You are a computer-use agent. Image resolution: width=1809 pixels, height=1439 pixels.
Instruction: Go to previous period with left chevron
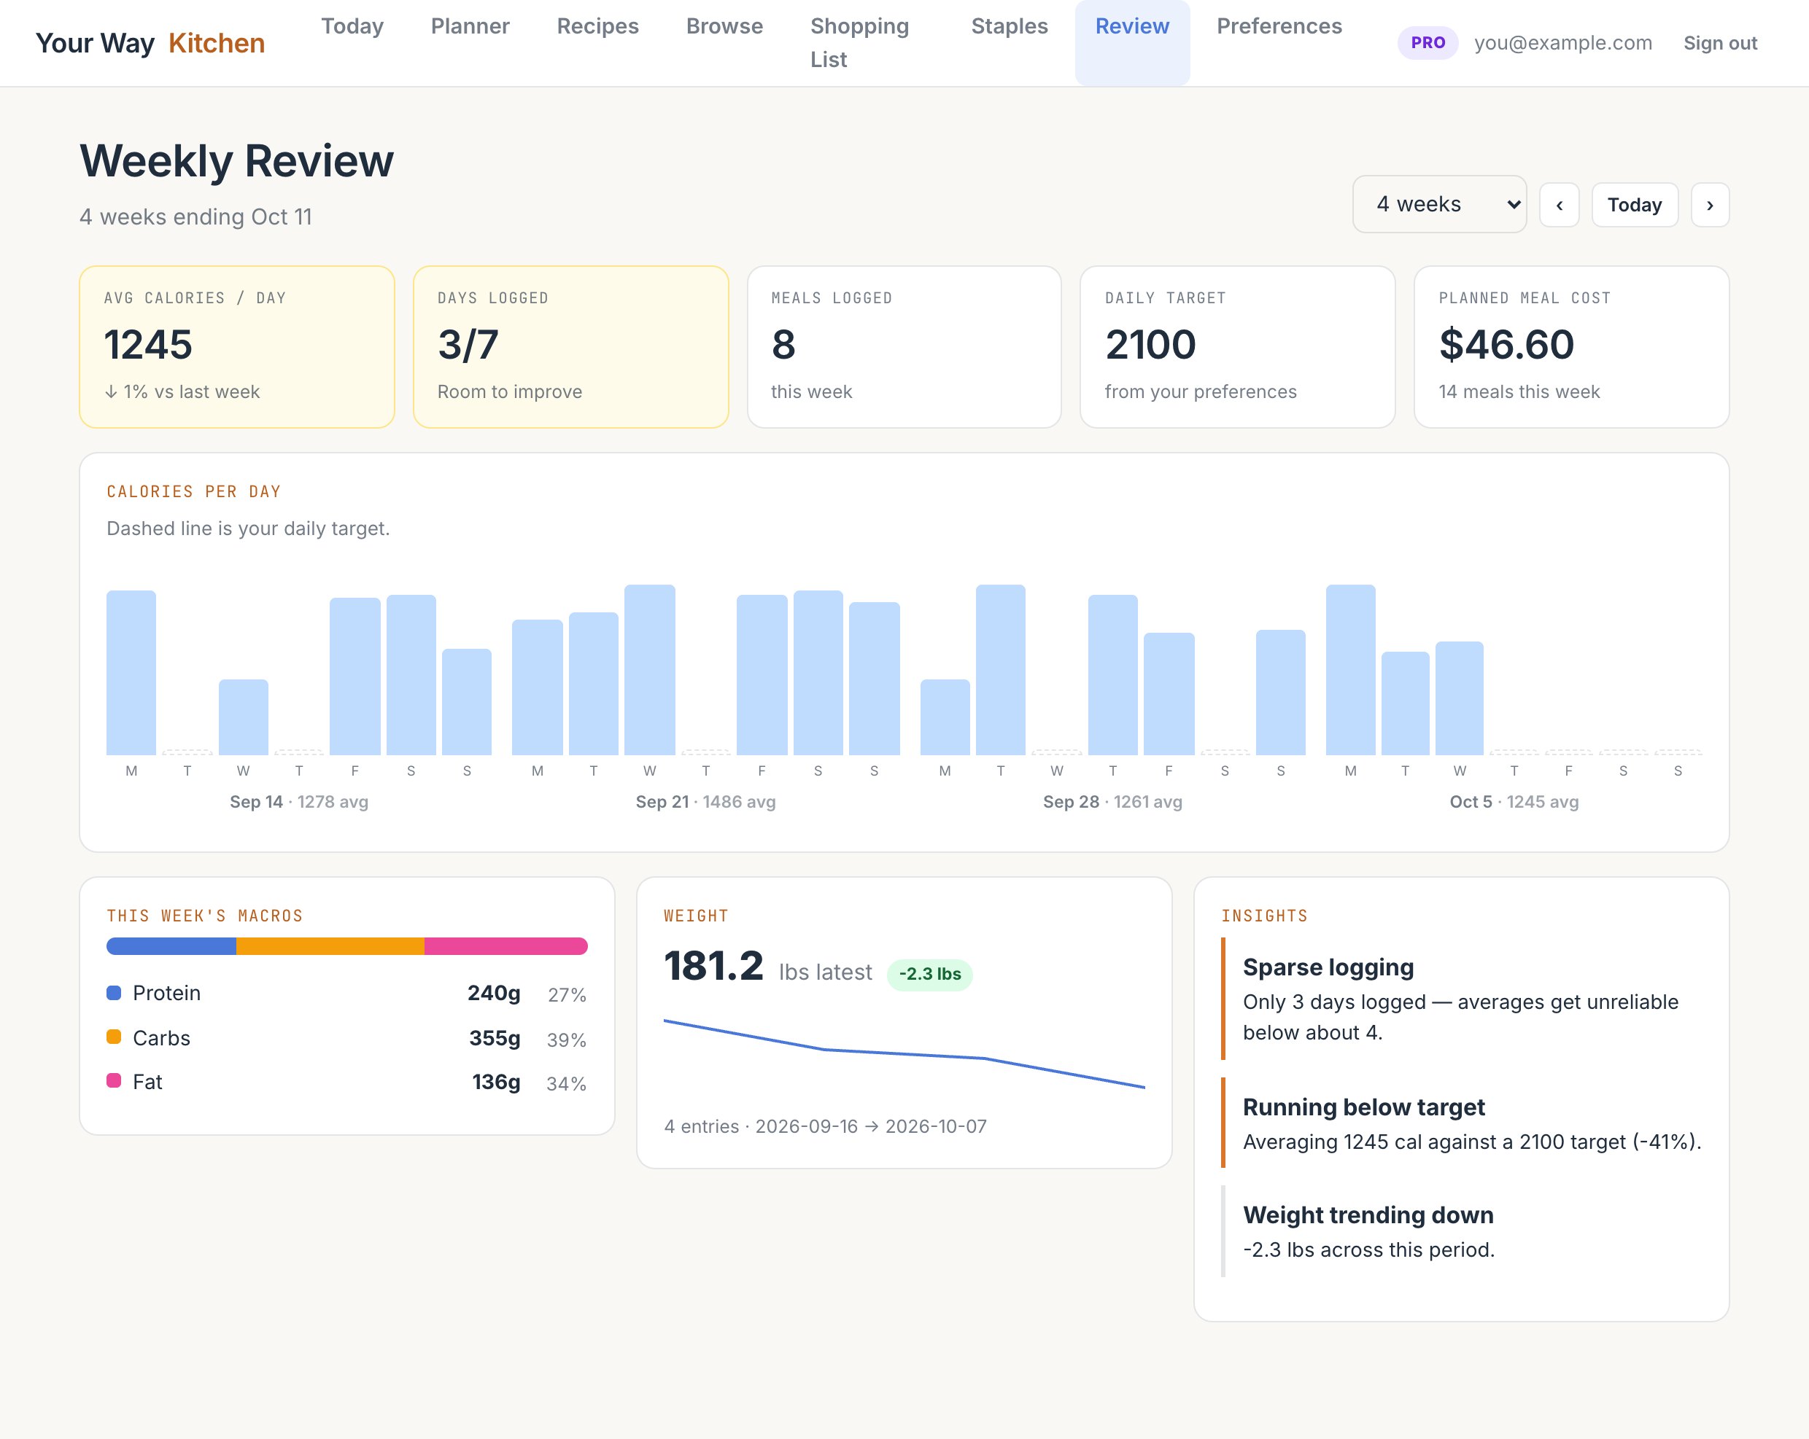[1559, 205]
